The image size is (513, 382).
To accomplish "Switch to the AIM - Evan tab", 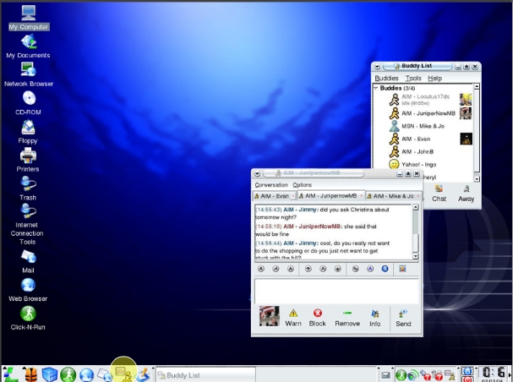I will [x=274, y=196].
